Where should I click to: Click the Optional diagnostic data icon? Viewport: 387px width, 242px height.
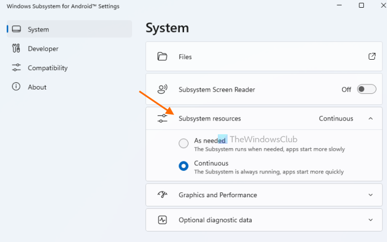[162, 220]
